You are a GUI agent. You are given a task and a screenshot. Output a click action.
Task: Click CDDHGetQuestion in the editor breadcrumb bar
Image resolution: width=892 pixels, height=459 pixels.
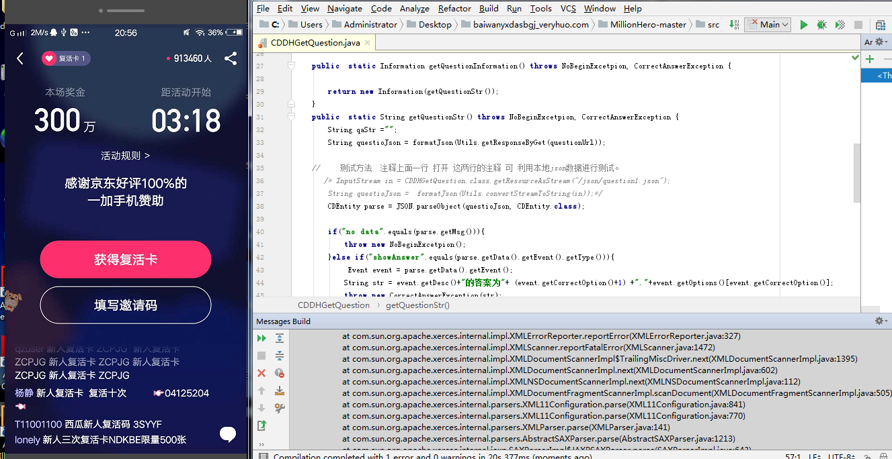click(x=333, y=305)
